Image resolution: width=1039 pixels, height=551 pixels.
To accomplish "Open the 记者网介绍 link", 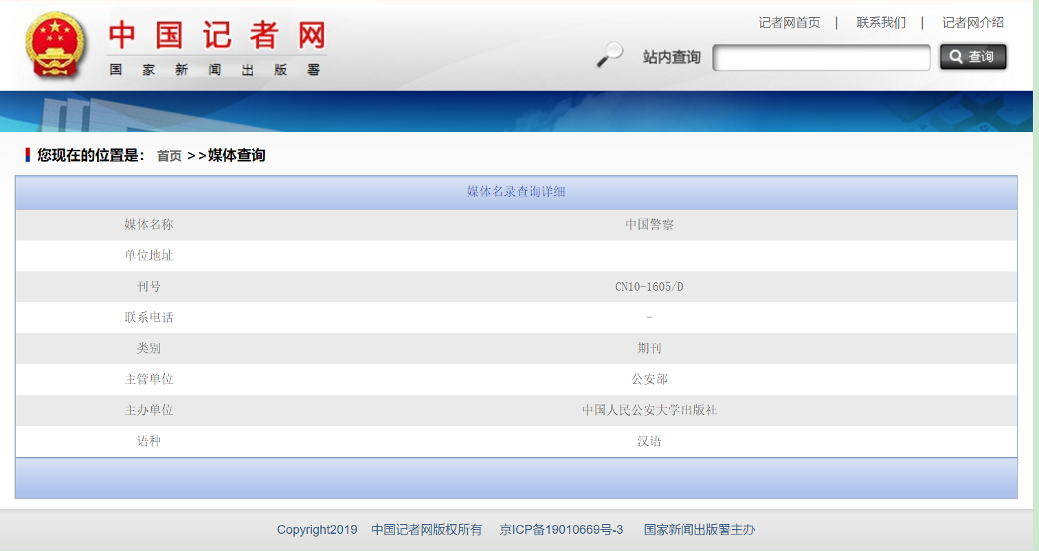I will pos(972,23).
